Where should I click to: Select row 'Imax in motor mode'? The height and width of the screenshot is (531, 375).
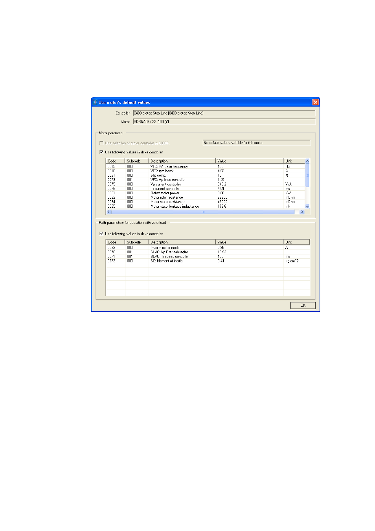pyautogui.click(x=208, y=248)
